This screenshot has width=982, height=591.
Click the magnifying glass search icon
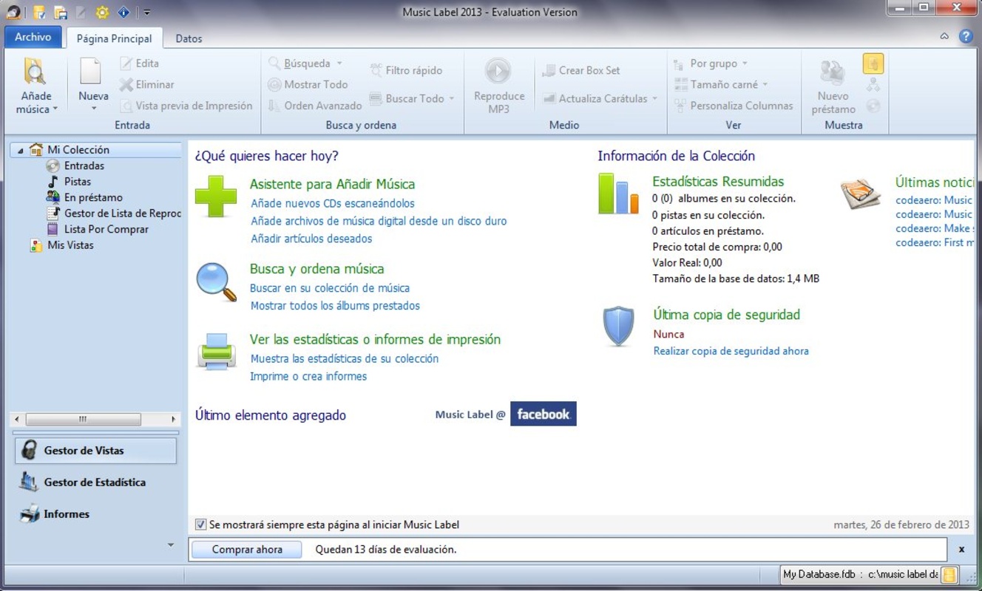click(x=216, y=282)
